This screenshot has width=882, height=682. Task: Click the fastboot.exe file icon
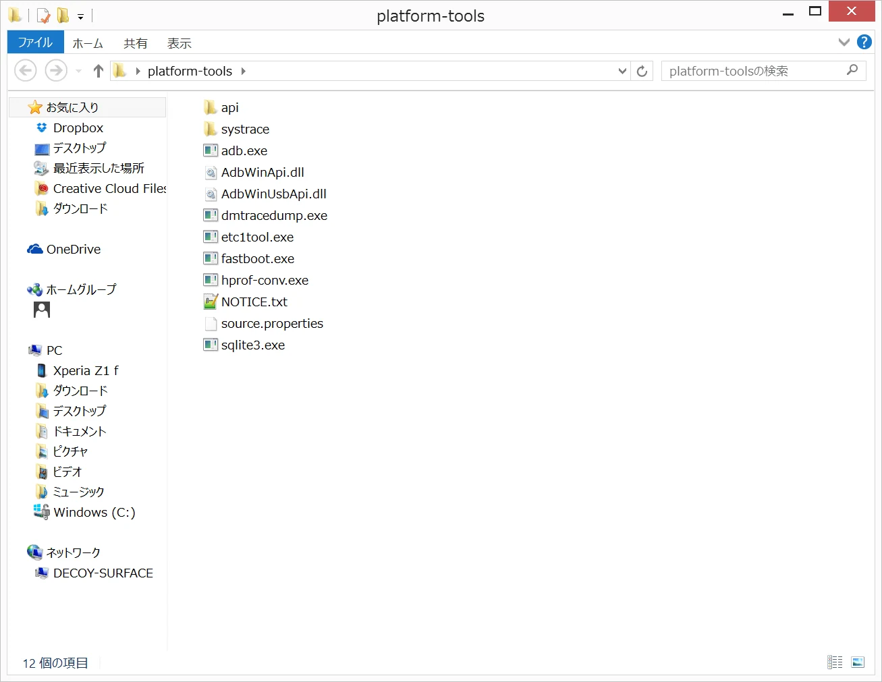(211, 258)
